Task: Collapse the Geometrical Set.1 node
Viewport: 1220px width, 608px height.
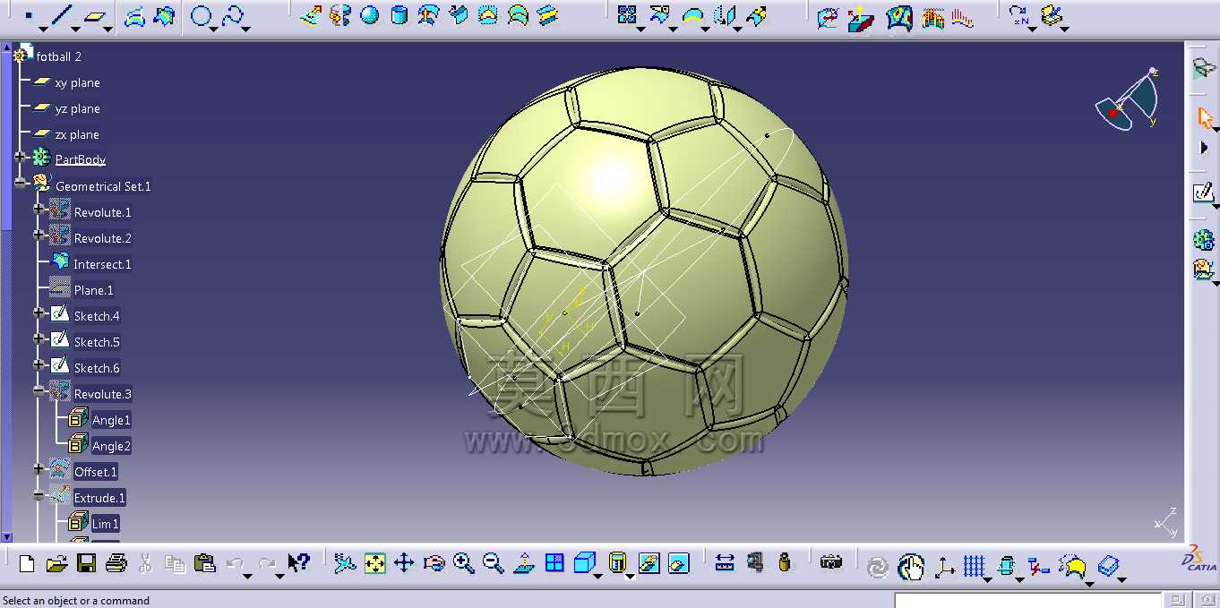Action: pyautogui.click(x=20, y=183)
